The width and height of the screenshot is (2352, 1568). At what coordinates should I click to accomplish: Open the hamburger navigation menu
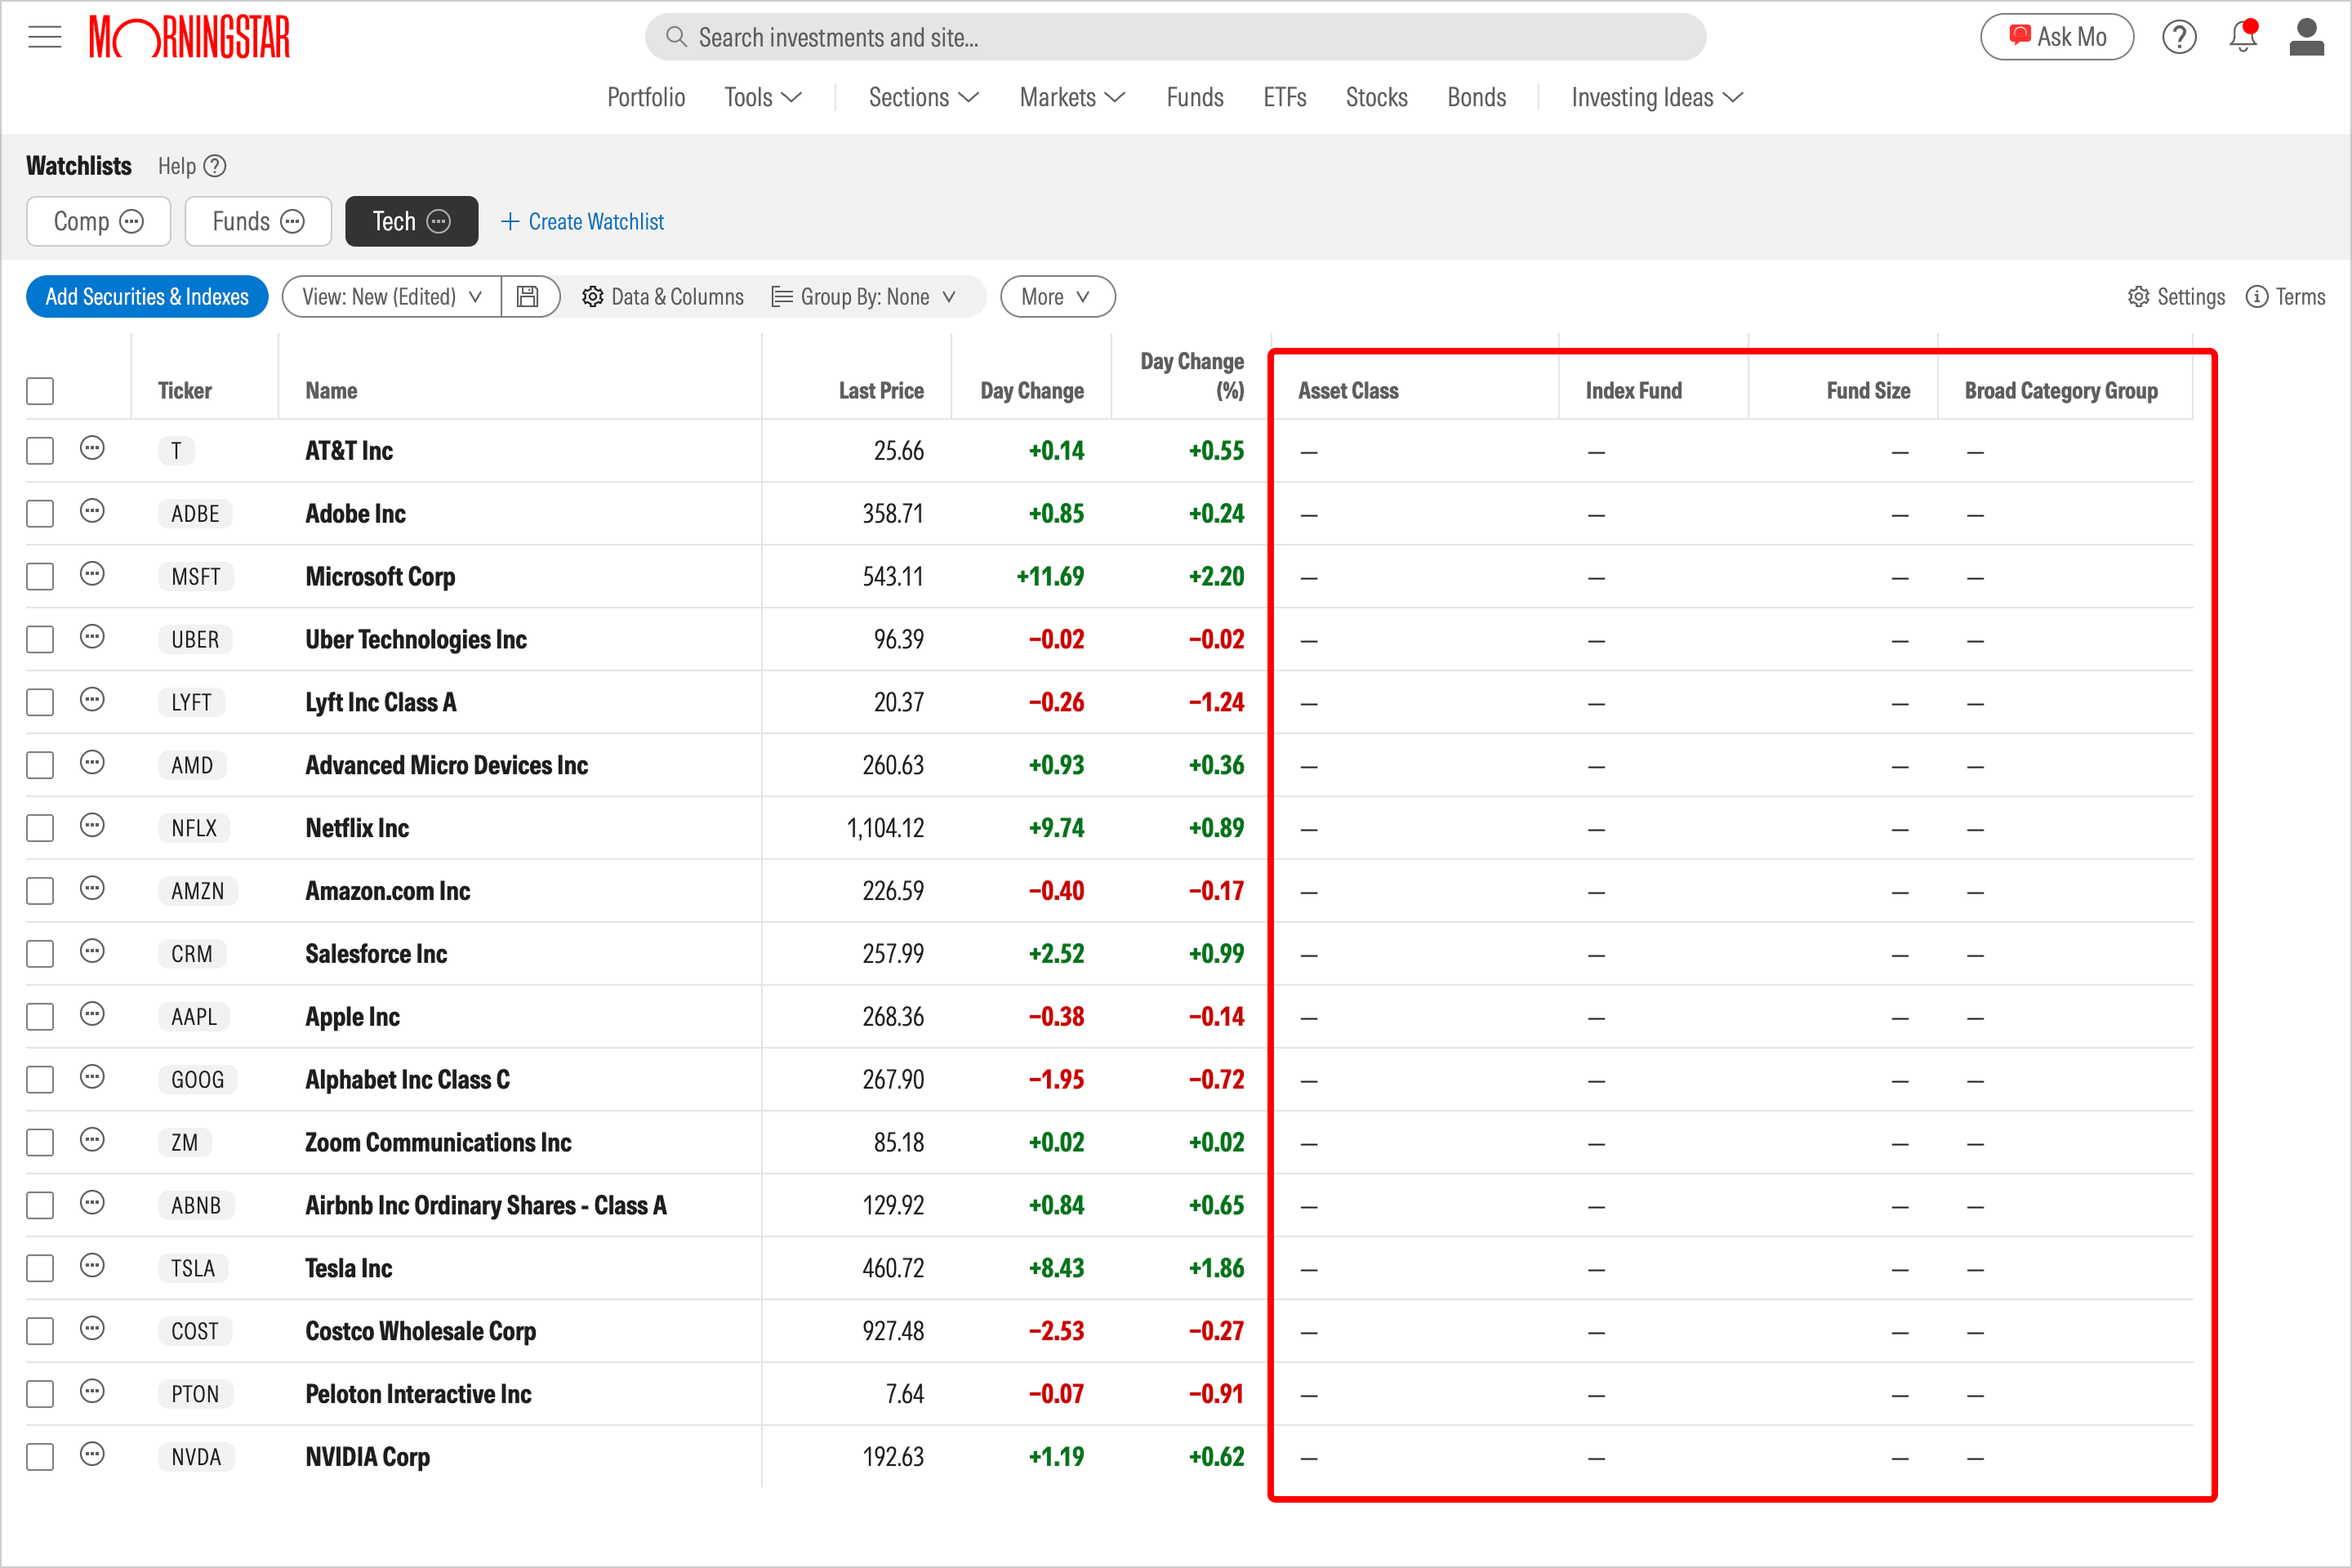click(x=45, y=37)
